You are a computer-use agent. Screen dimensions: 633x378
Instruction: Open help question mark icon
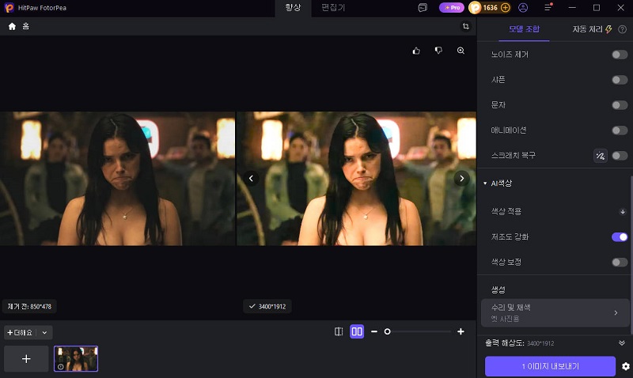click(x=622, y=29)
